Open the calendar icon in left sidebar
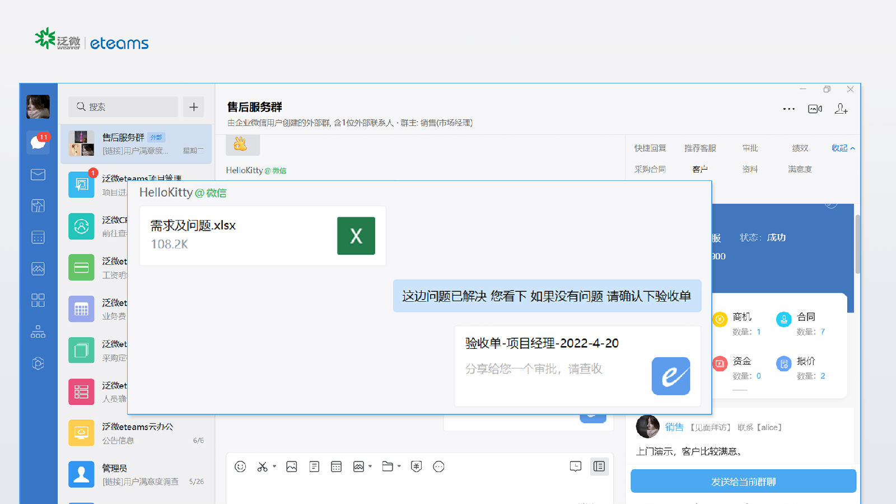The width and height of the screenshot is (896, 504). pos(38,237)
